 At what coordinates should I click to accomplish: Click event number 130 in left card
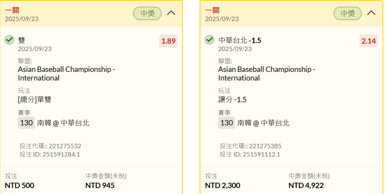pyautogui.click(x=26, y=123)
